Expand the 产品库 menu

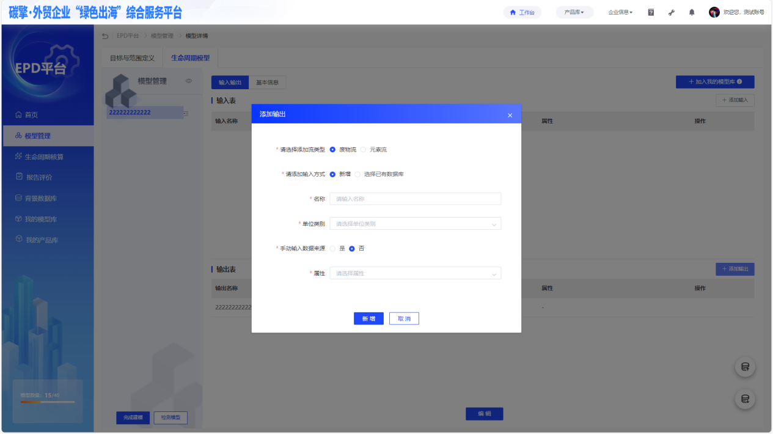[574, 12]
